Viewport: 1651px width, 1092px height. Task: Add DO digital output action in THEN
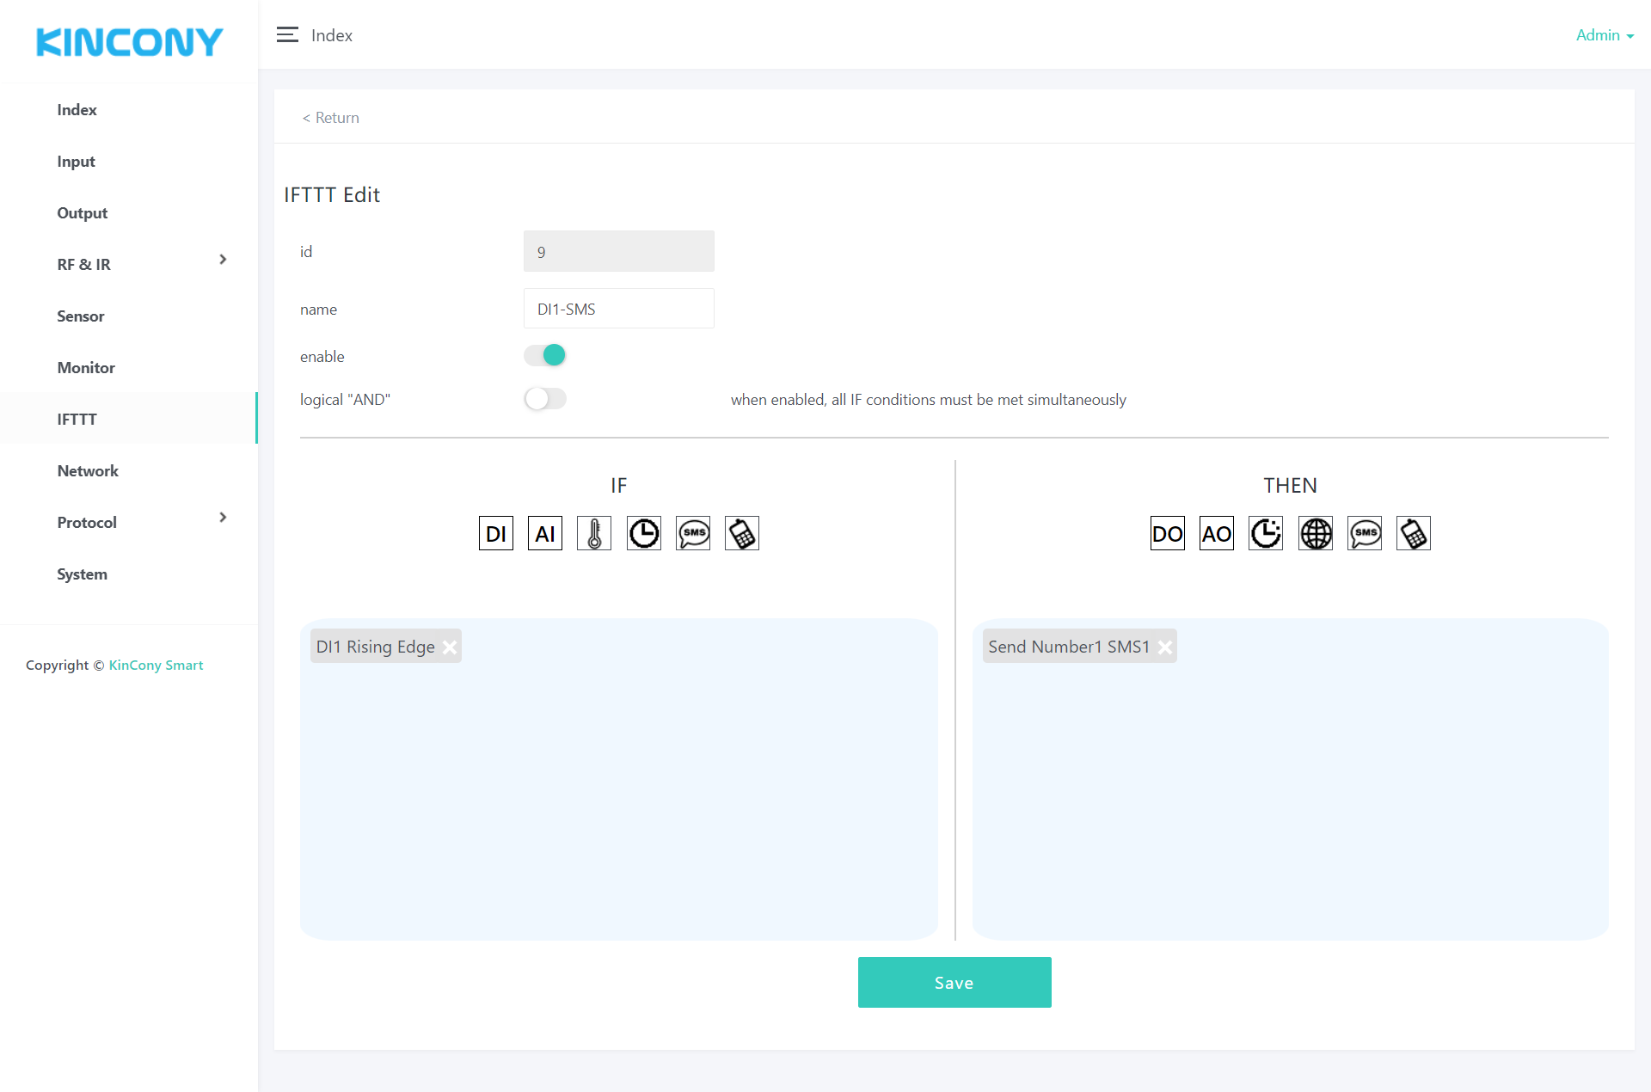click(1167, 533)
